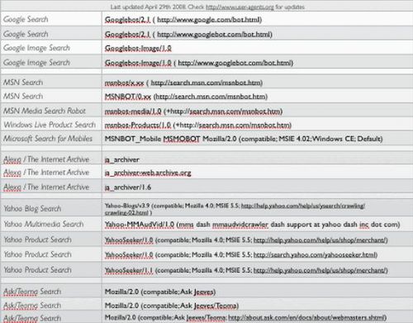Select the Windows Live Product Search label
Screen dimensions: 413x323
pos(50,125)
